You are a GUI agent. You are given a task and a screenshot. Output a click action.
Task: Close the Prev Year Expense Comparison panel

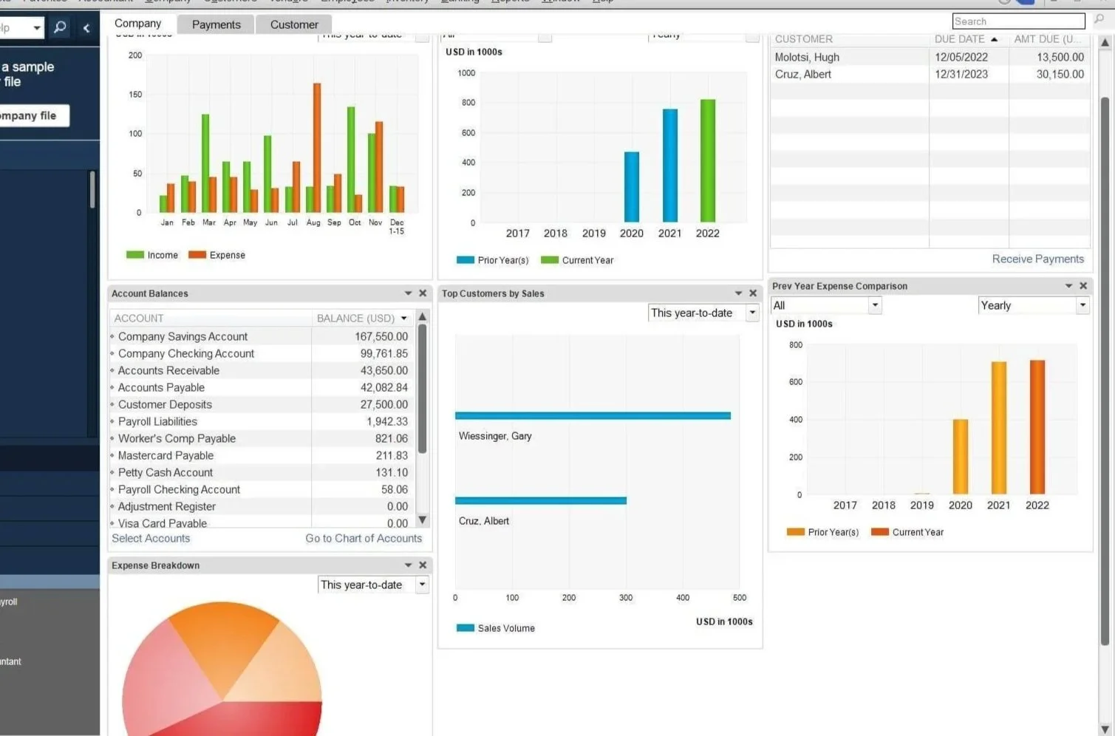click(x=1083, y=286)
